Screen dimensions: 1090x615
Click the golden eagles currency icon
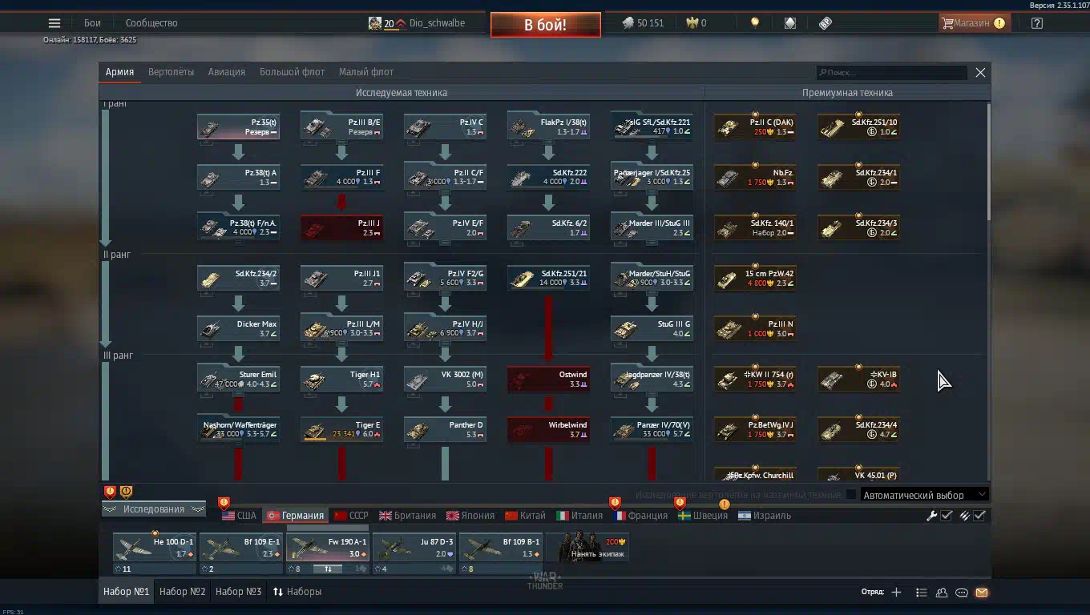pyautogui.click(x=692, y=23)
